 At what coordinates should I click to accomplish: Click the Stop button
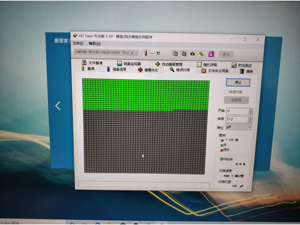click(238, 82)
